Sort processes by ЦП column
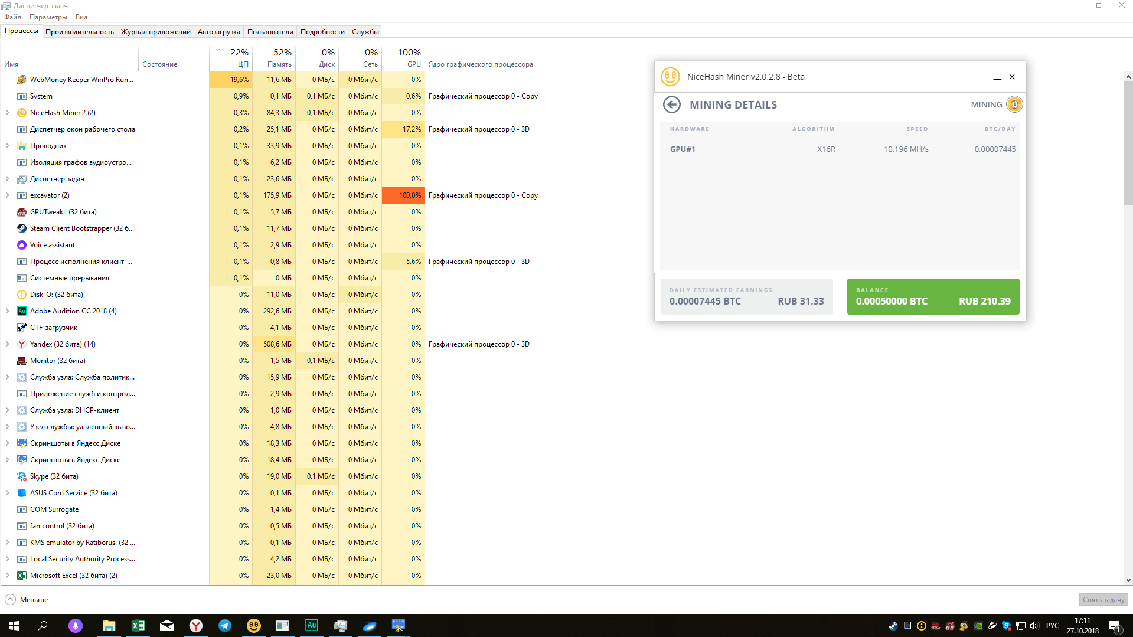The width and height of the screenshot is (1133, 637). 231,58
